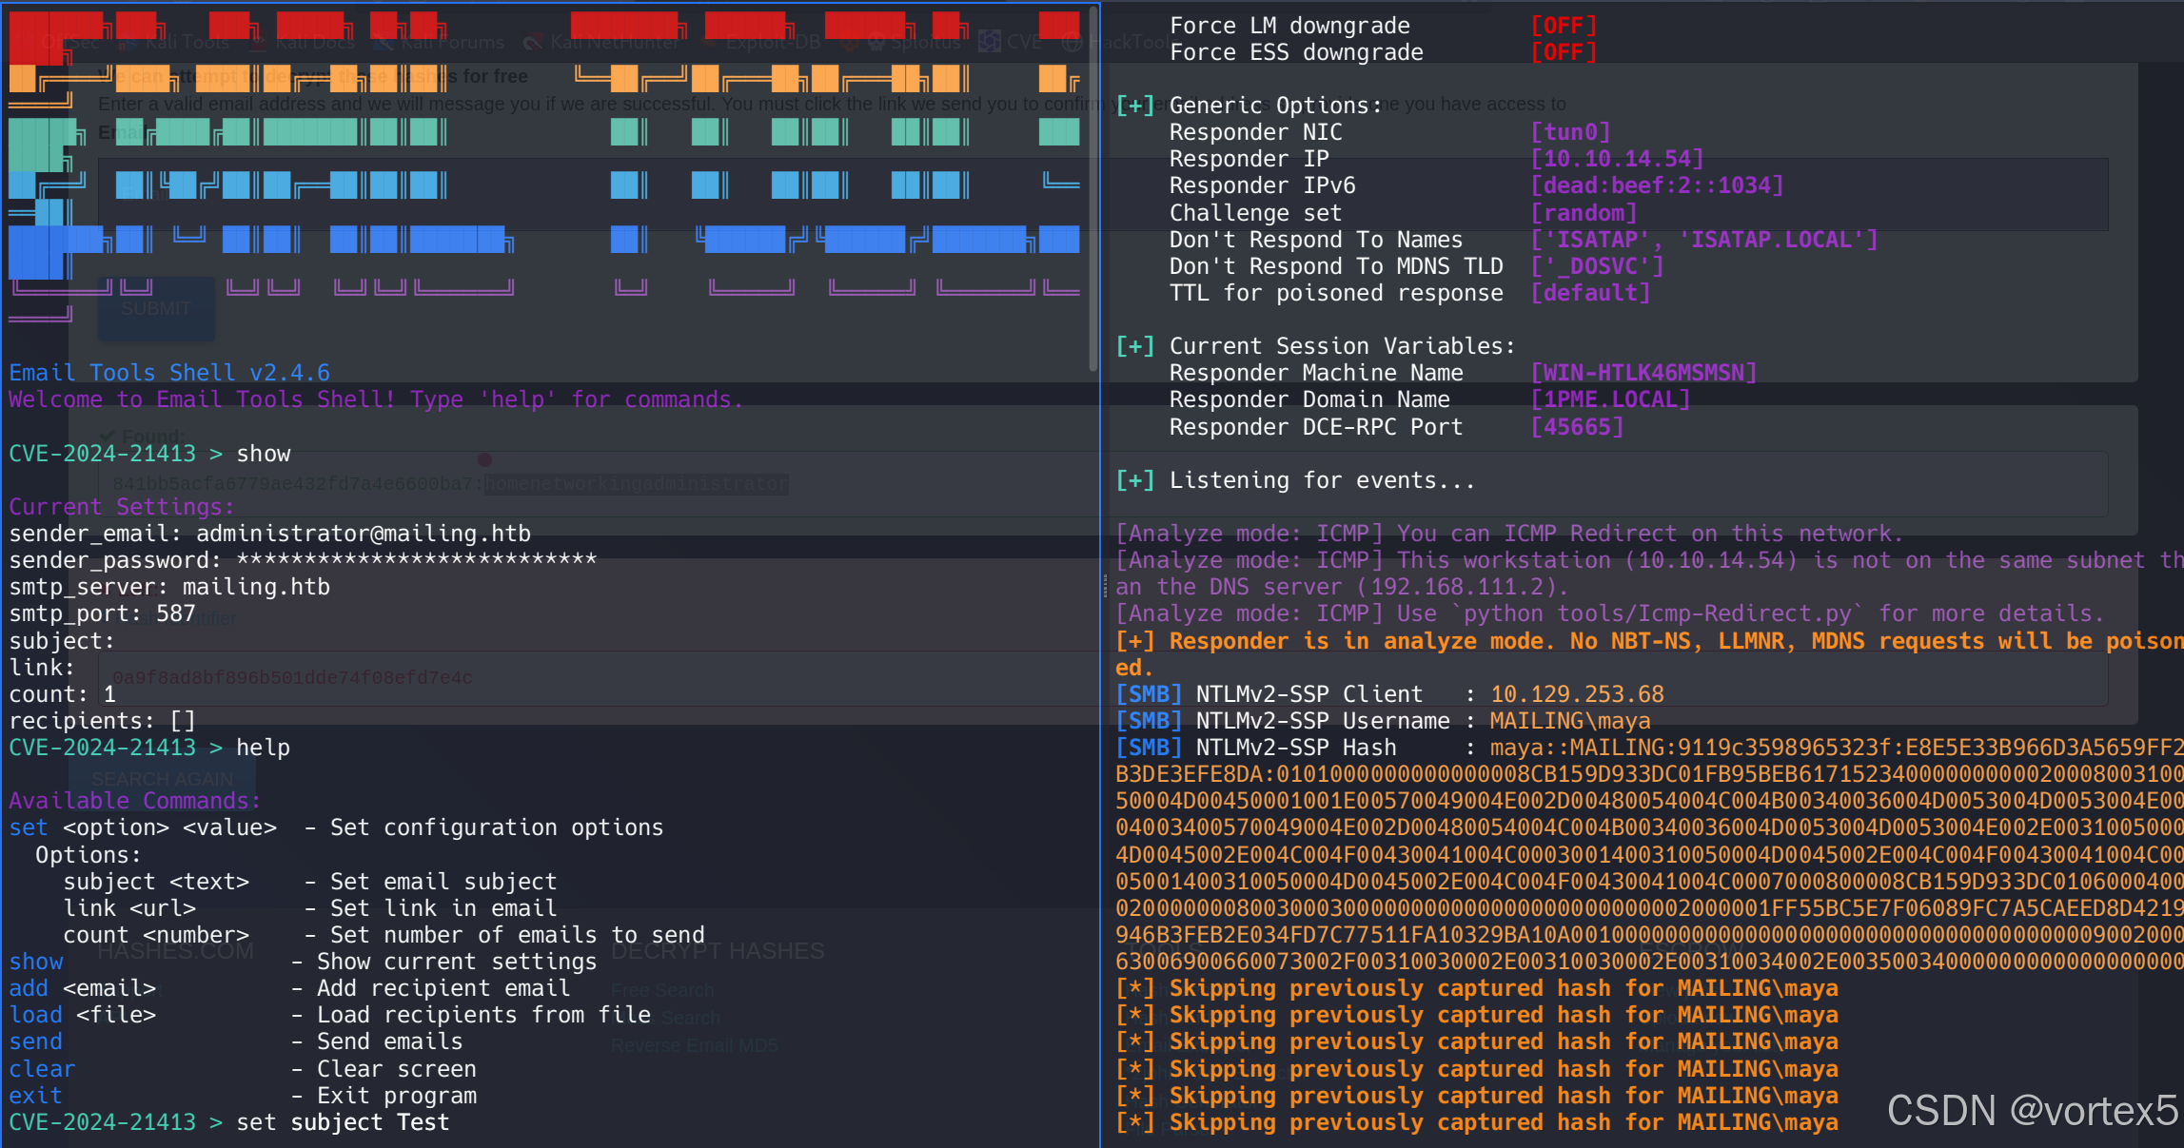Open the Exploit-DB bookmark
Screen dimensions: 2184x1148
point(772,42)
